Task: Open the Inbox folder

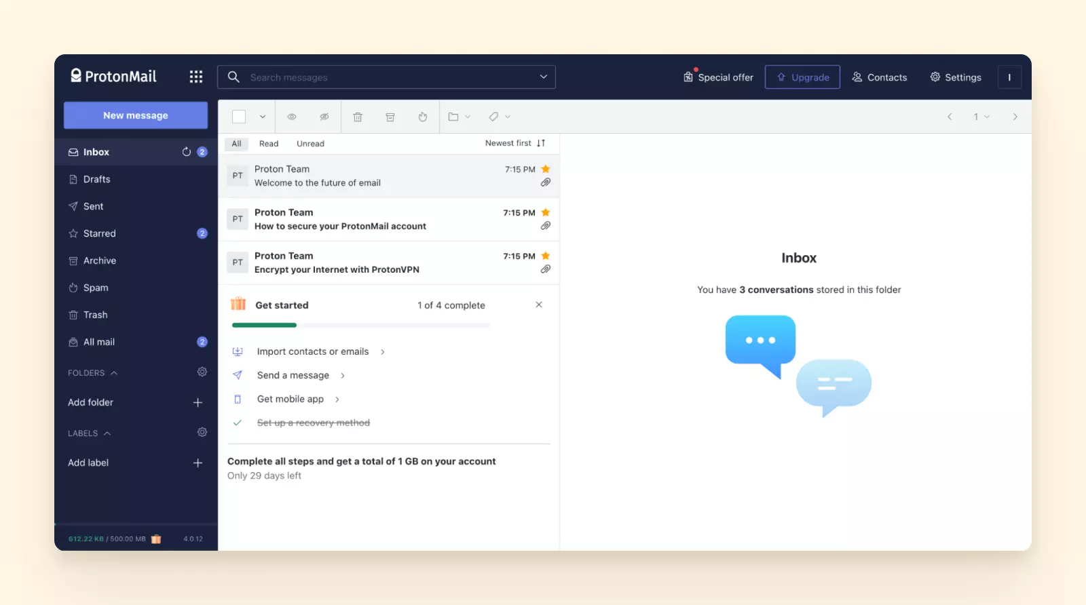Action: click(136, 152)
